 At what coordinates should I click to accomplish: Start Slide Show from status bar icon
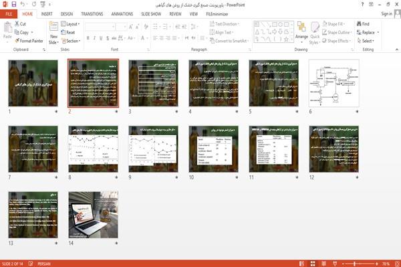[335, 264]
